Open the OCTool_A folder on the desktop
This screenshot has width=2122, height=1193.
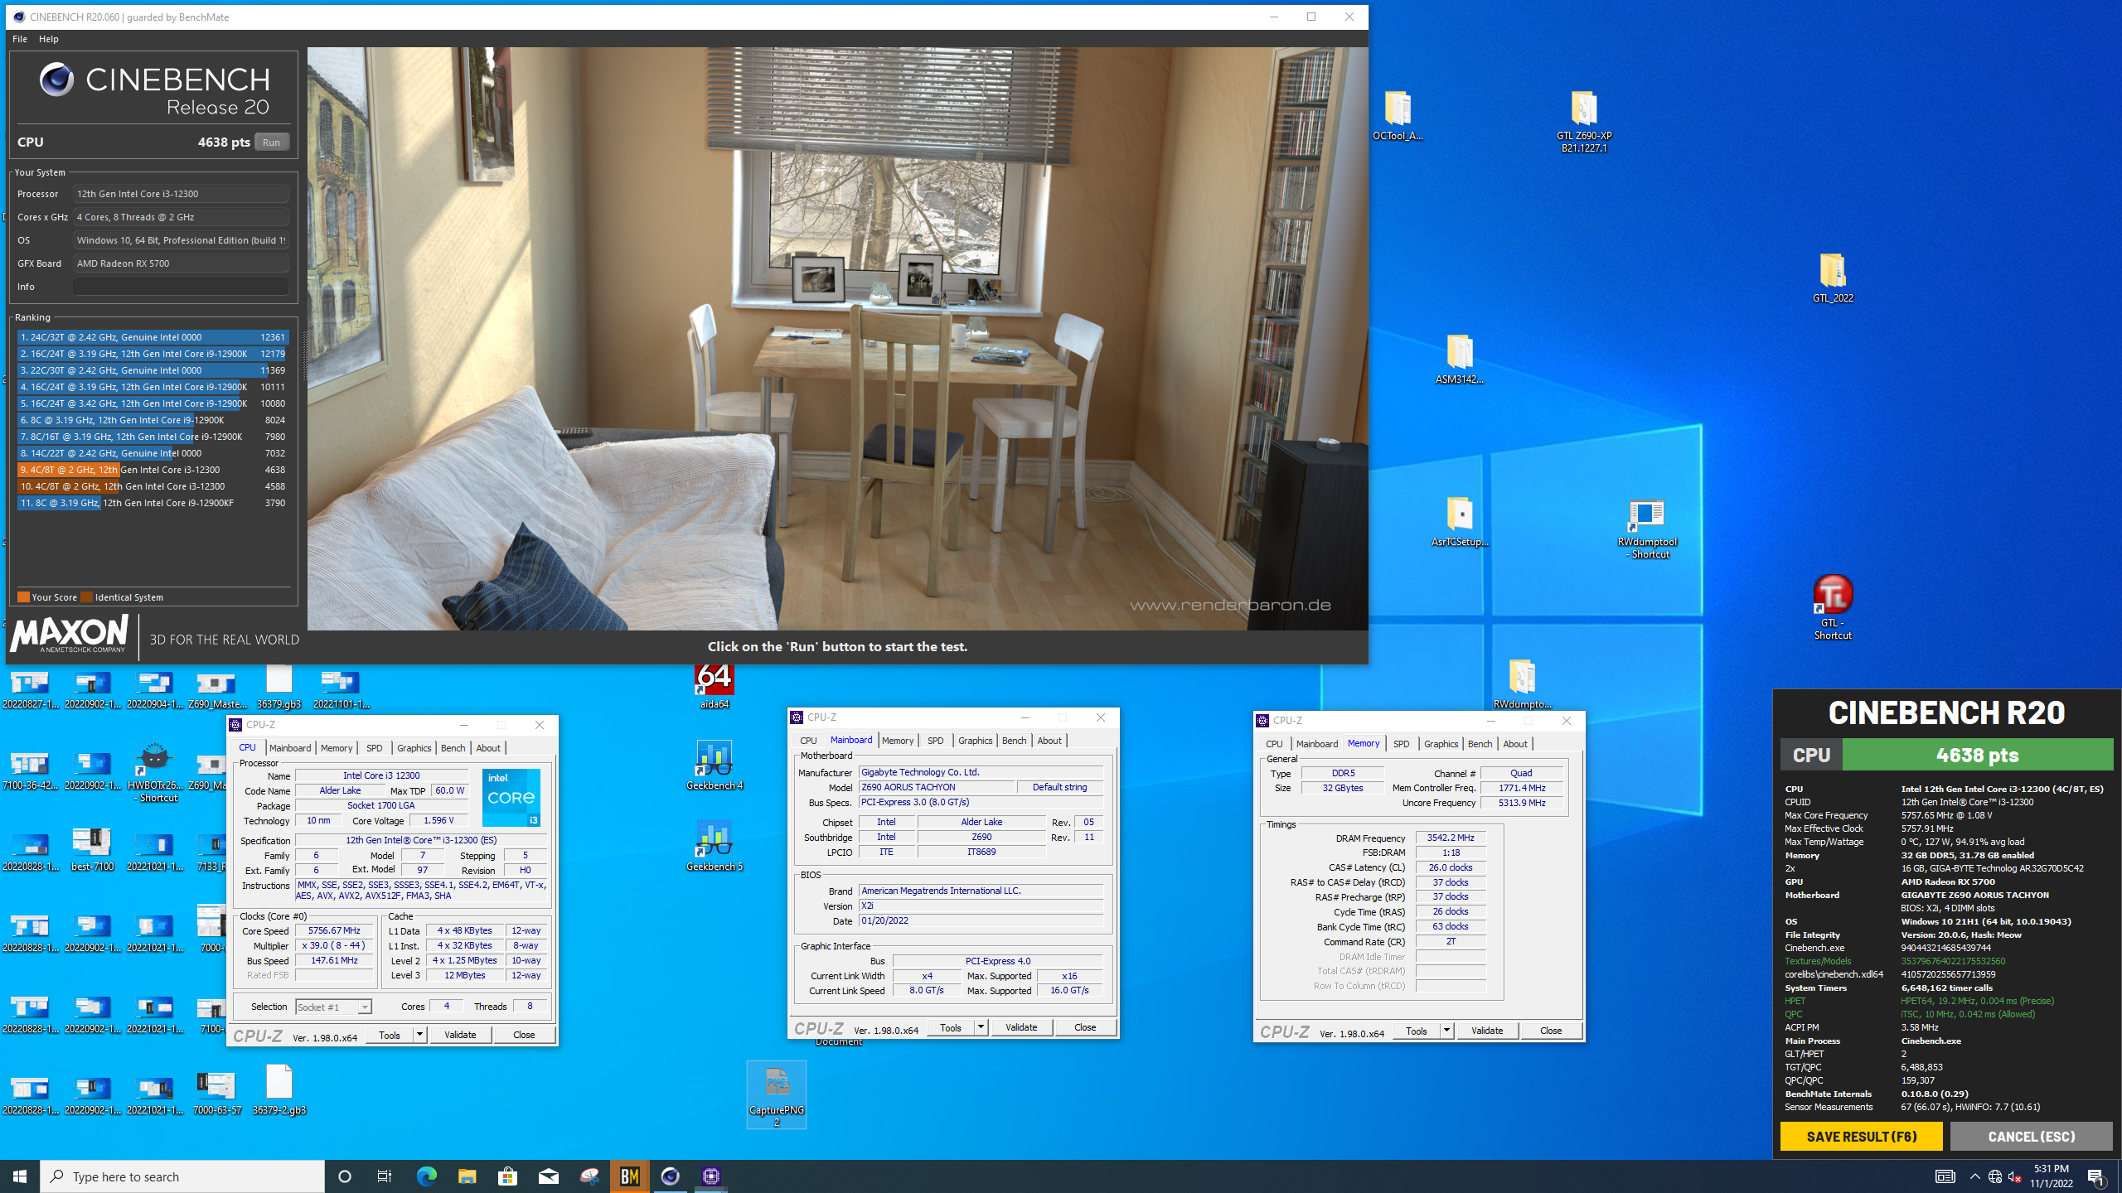pos(1398,115)
